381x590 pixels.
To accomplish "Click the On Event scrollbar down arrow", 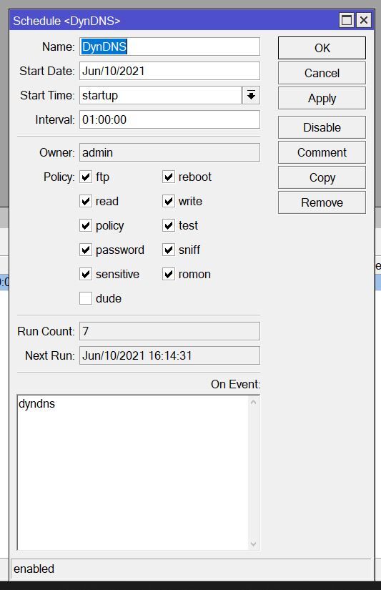I will click(x=254, y=544).
